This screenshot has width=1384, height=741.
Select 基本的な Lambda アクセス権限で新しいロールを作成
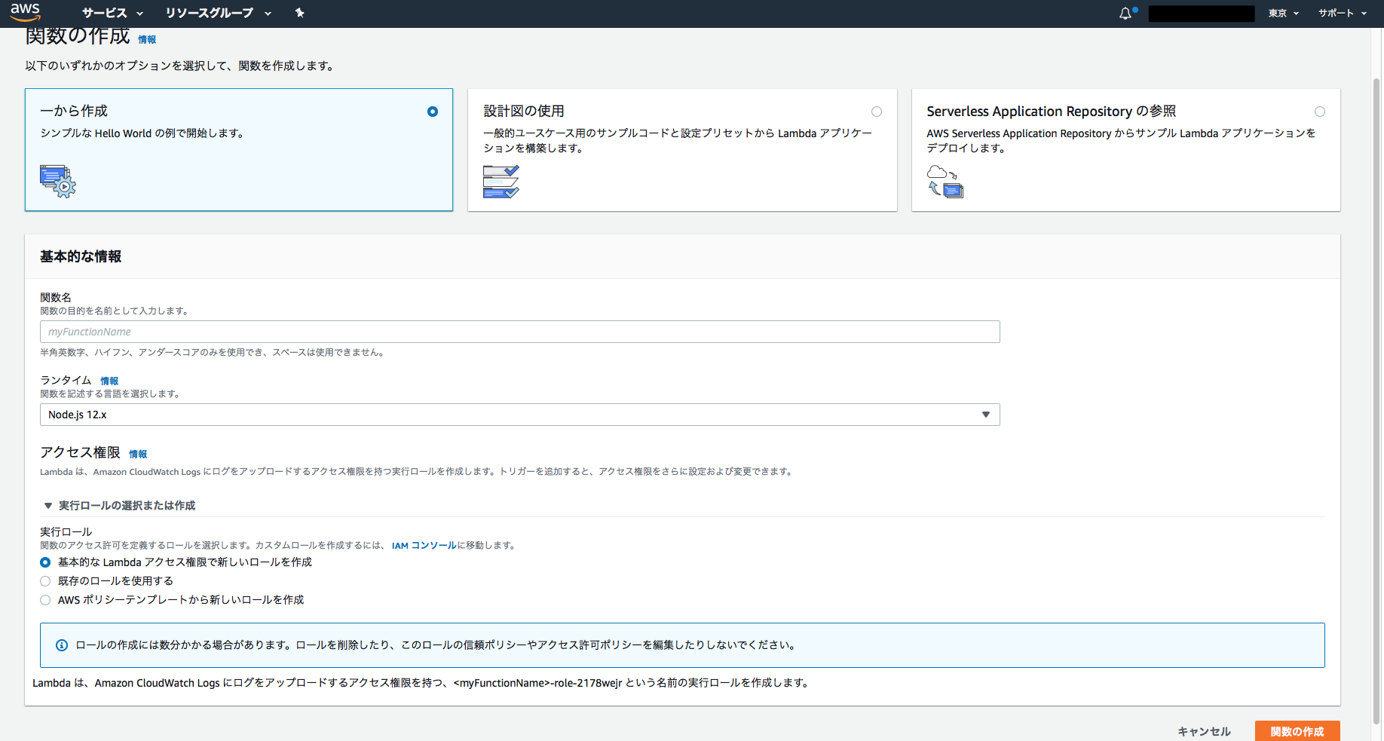point(45,562)
